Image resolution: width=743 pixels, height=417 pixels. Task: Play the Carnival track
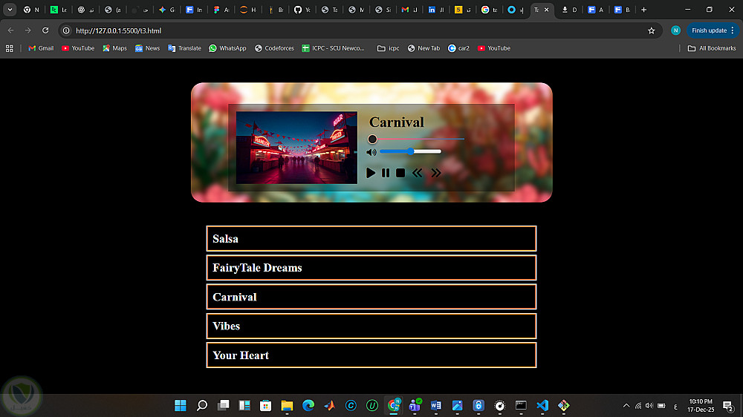coord(371,173)
